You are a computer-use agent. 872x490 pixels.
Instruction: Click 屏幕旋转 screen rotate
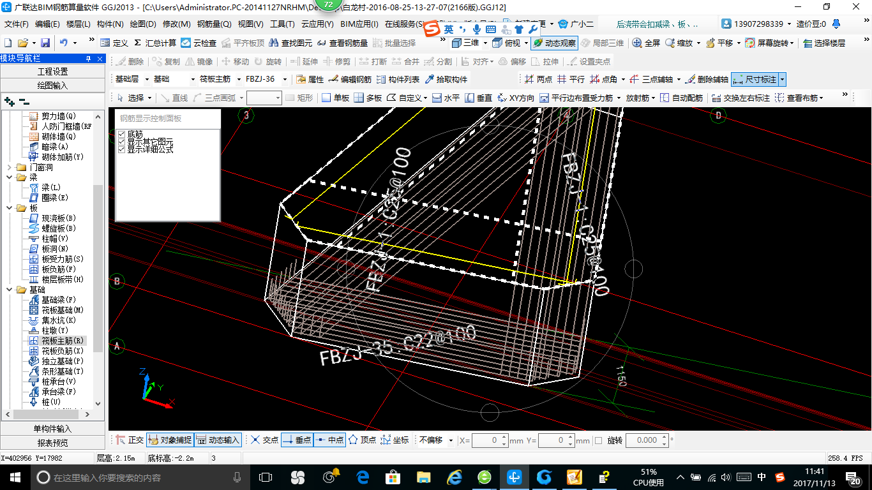(x=768, y=43)
